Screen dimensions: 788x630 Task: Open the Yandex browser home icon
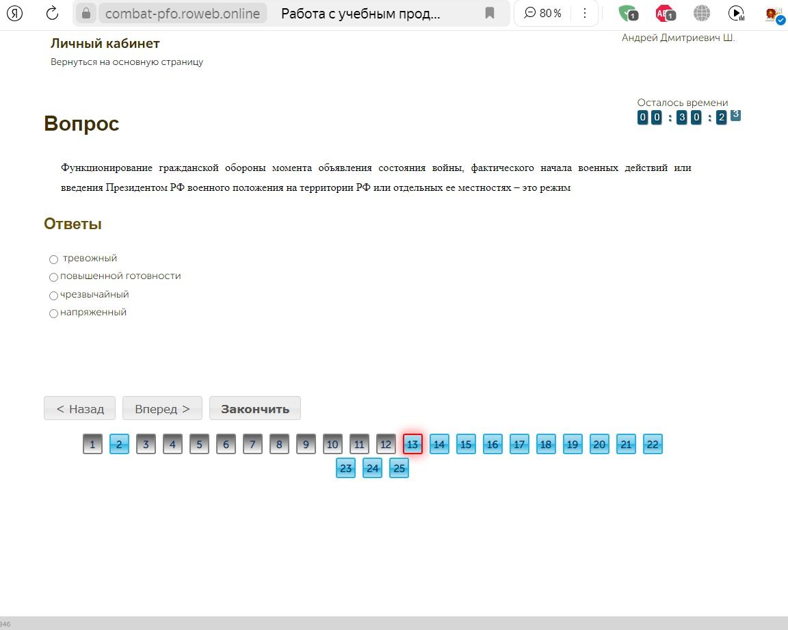pos(14,13)
